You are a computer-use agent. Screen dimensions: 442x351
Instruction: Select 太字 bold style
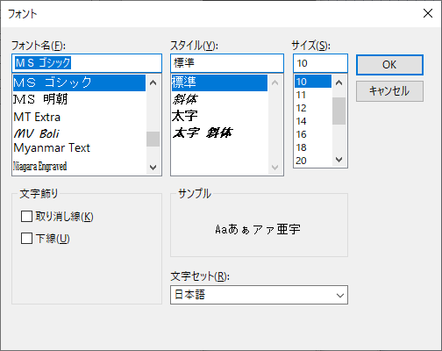coord(219,116)
